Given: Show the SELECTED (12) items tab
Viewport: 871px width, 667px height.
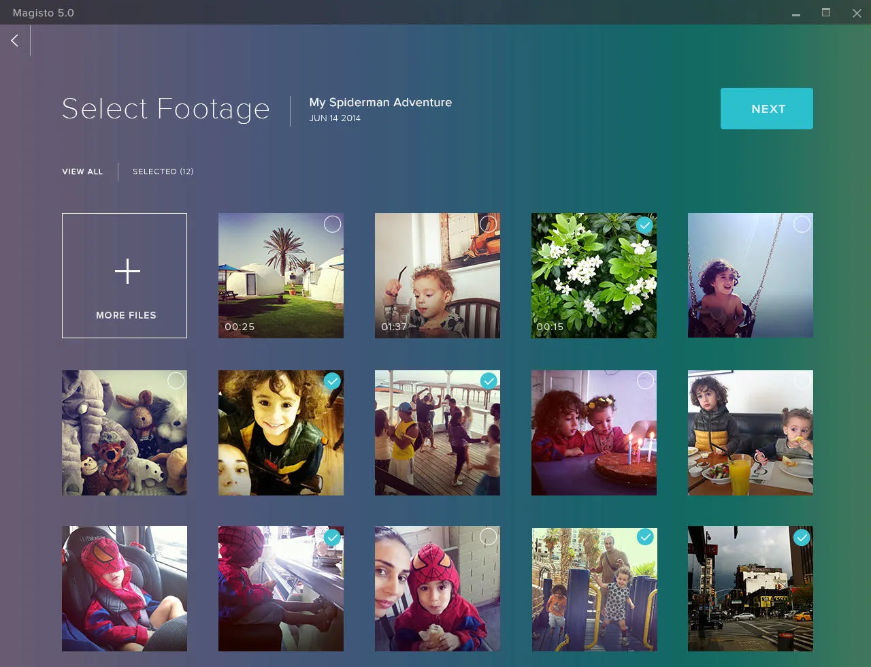Looking at the screenshot, I should [163, 172].
